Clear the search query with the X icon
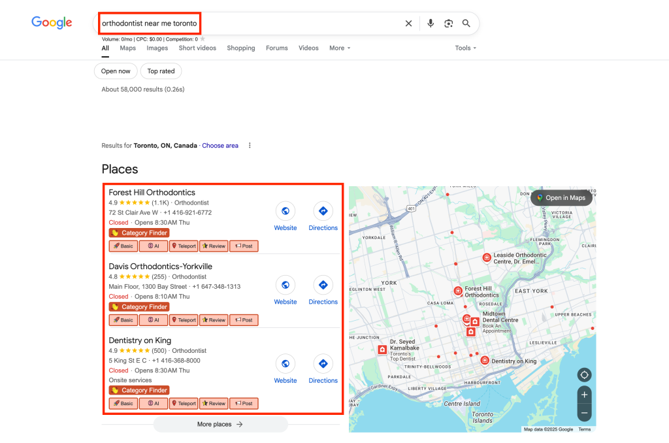Image resolution: width=669 pixels, height=443 pixels. point(408,24)
